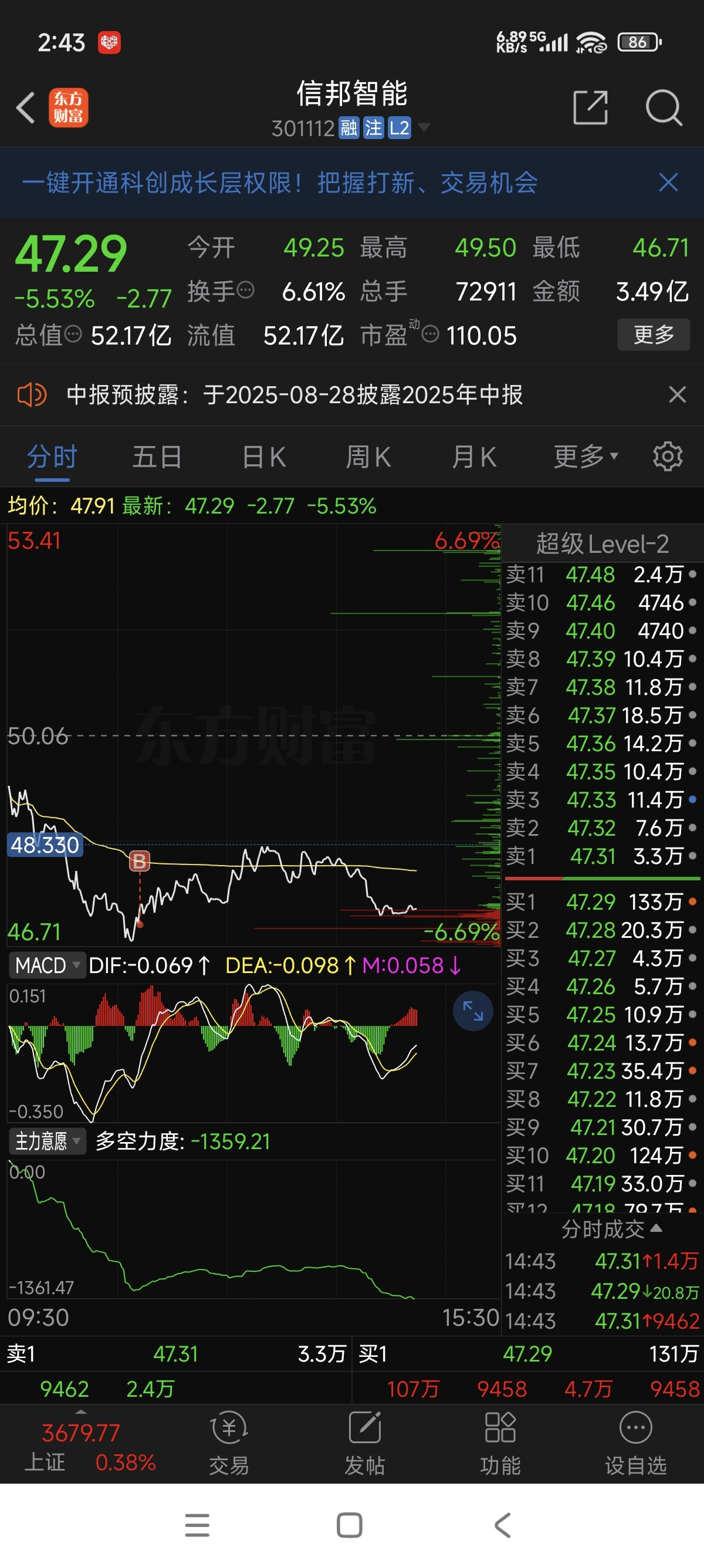Viewport: 704px width, 1567px height.
Task: Expand stock switcher arrow beside L2
Action: (x=424, y=127)
